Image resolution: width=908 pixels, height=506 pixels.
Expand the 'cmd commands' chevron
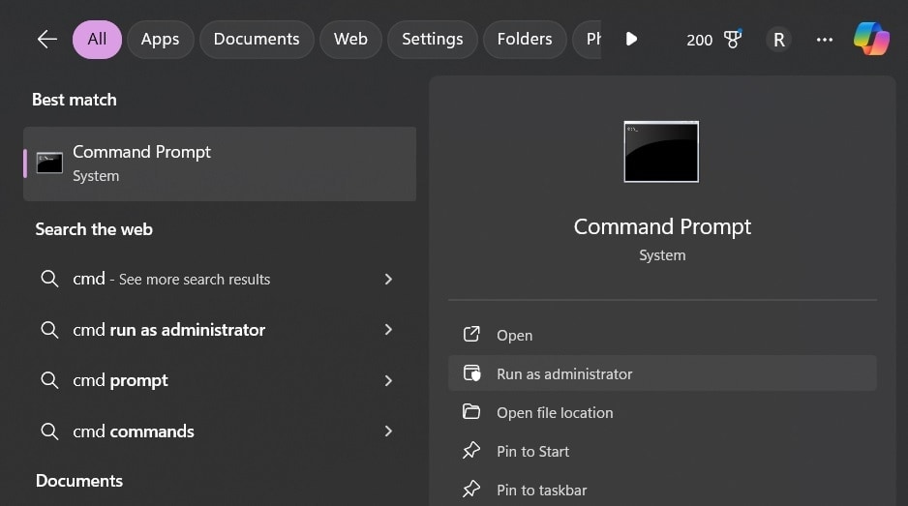point(388,431)
